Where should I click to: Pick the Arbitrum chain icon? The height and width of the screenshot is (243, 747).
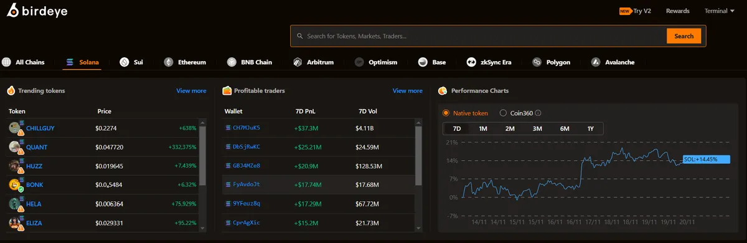[298, 62]
